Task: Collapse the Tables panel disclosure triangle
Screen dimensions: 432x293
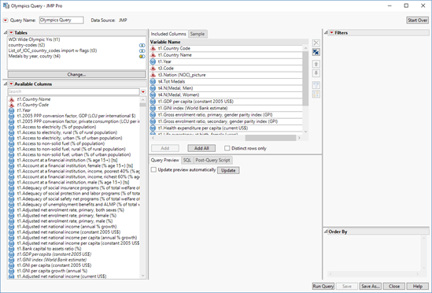Action: (6, 33)
